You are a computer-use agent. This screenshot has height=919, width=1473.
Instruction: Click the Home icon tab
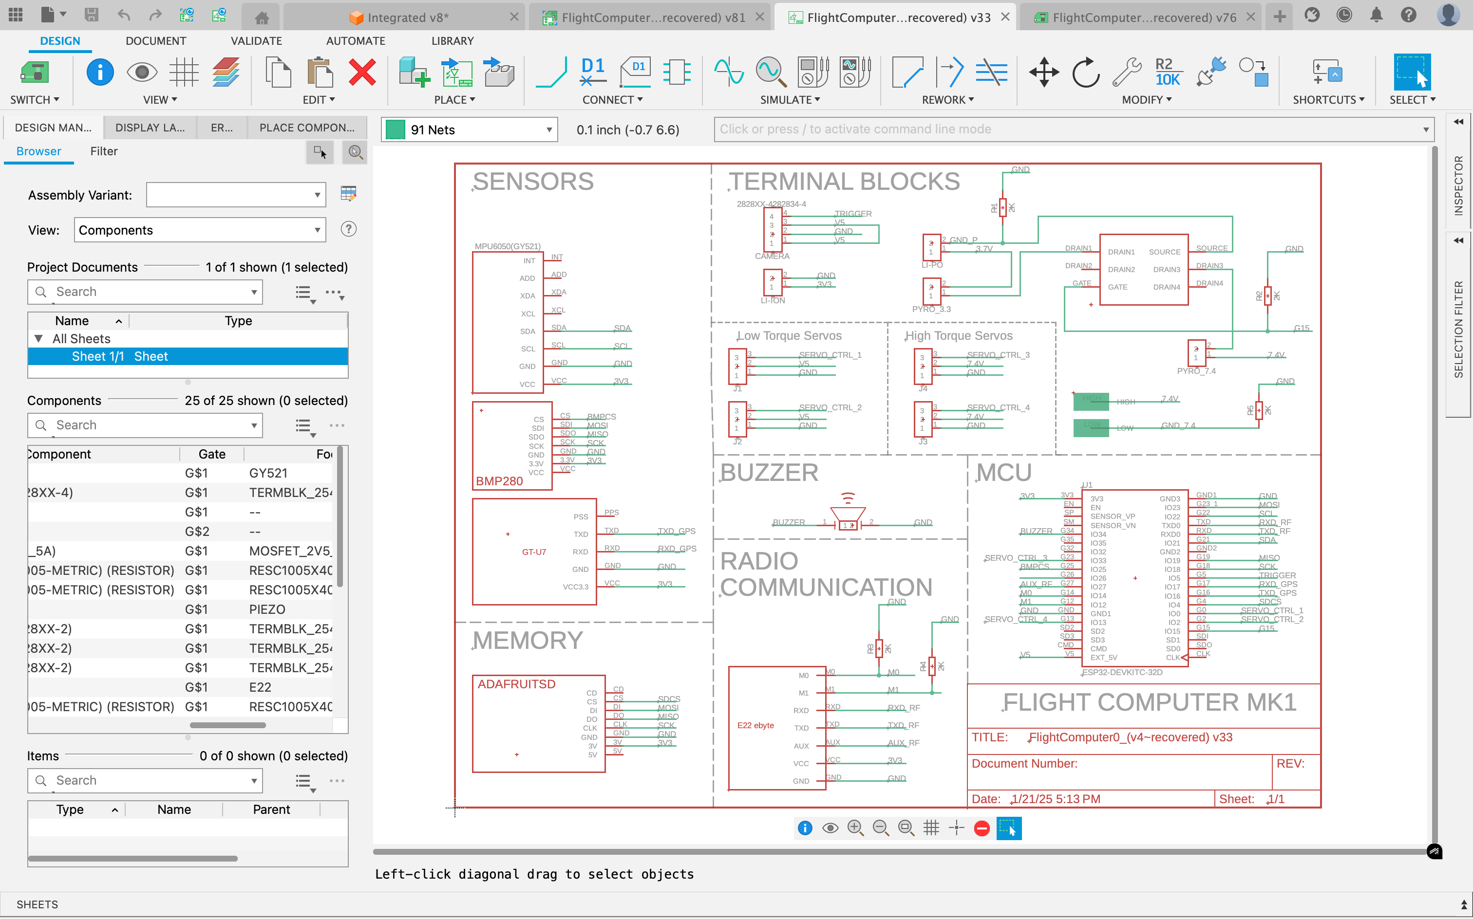(262, 18)
